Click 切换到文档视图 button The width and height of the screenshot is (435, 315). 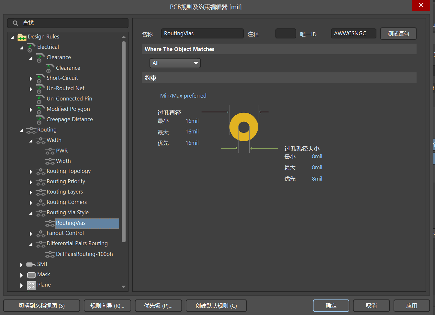(x=41, y=306)
